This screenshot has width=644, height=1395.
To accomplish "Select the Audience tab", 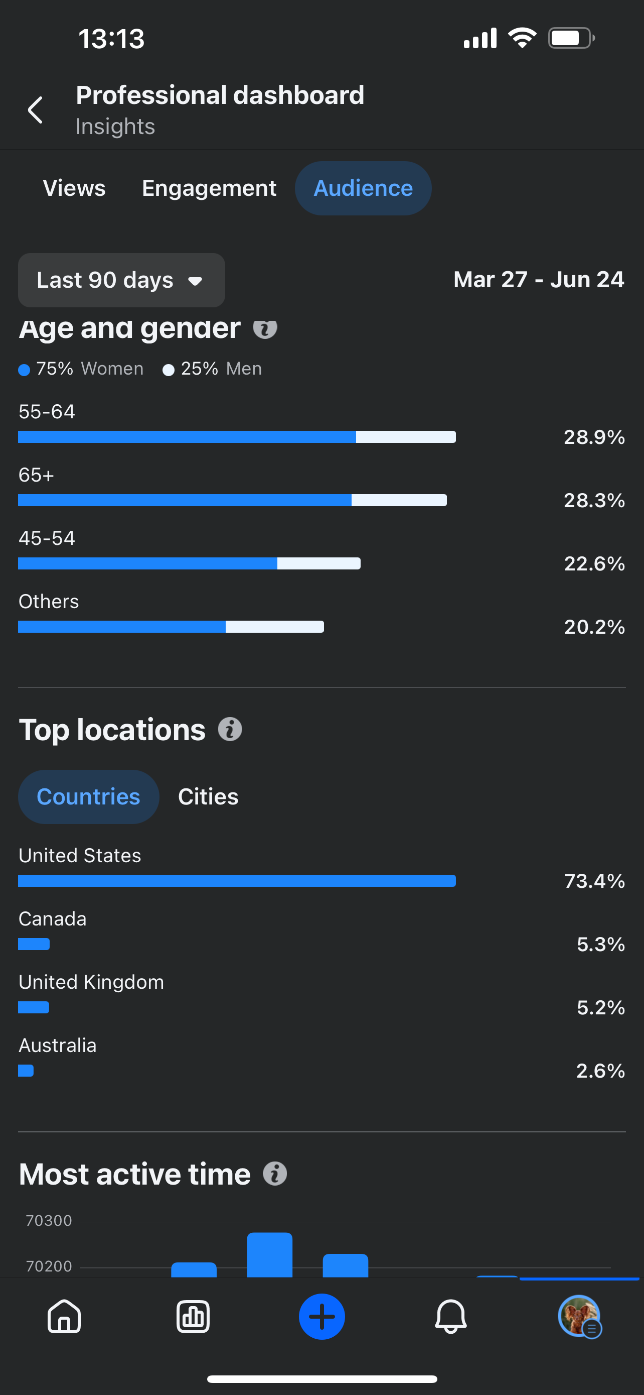I will (363, 188).
